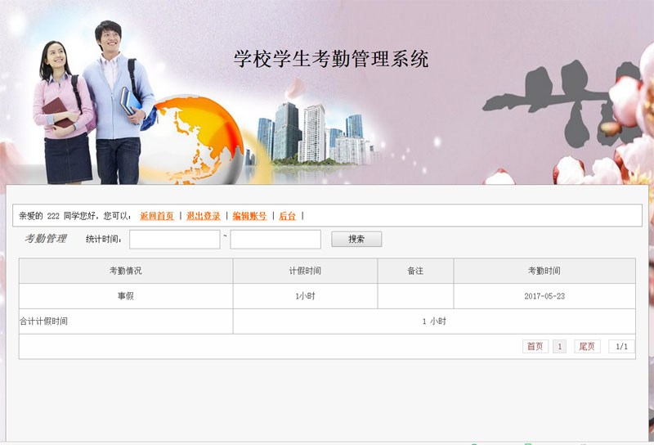The width and height of the screenshot is (654, 445).
Task: Open the 返回首页 link
Action: point(157,216)
